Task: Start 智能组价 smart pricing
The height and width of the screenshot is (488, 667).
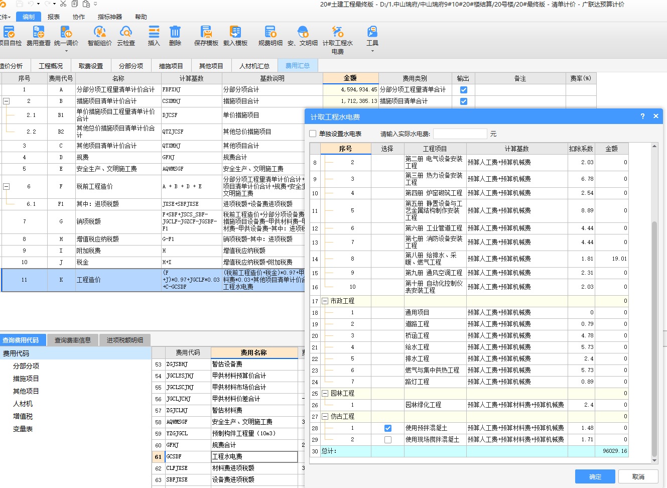Action: (100, 36)
